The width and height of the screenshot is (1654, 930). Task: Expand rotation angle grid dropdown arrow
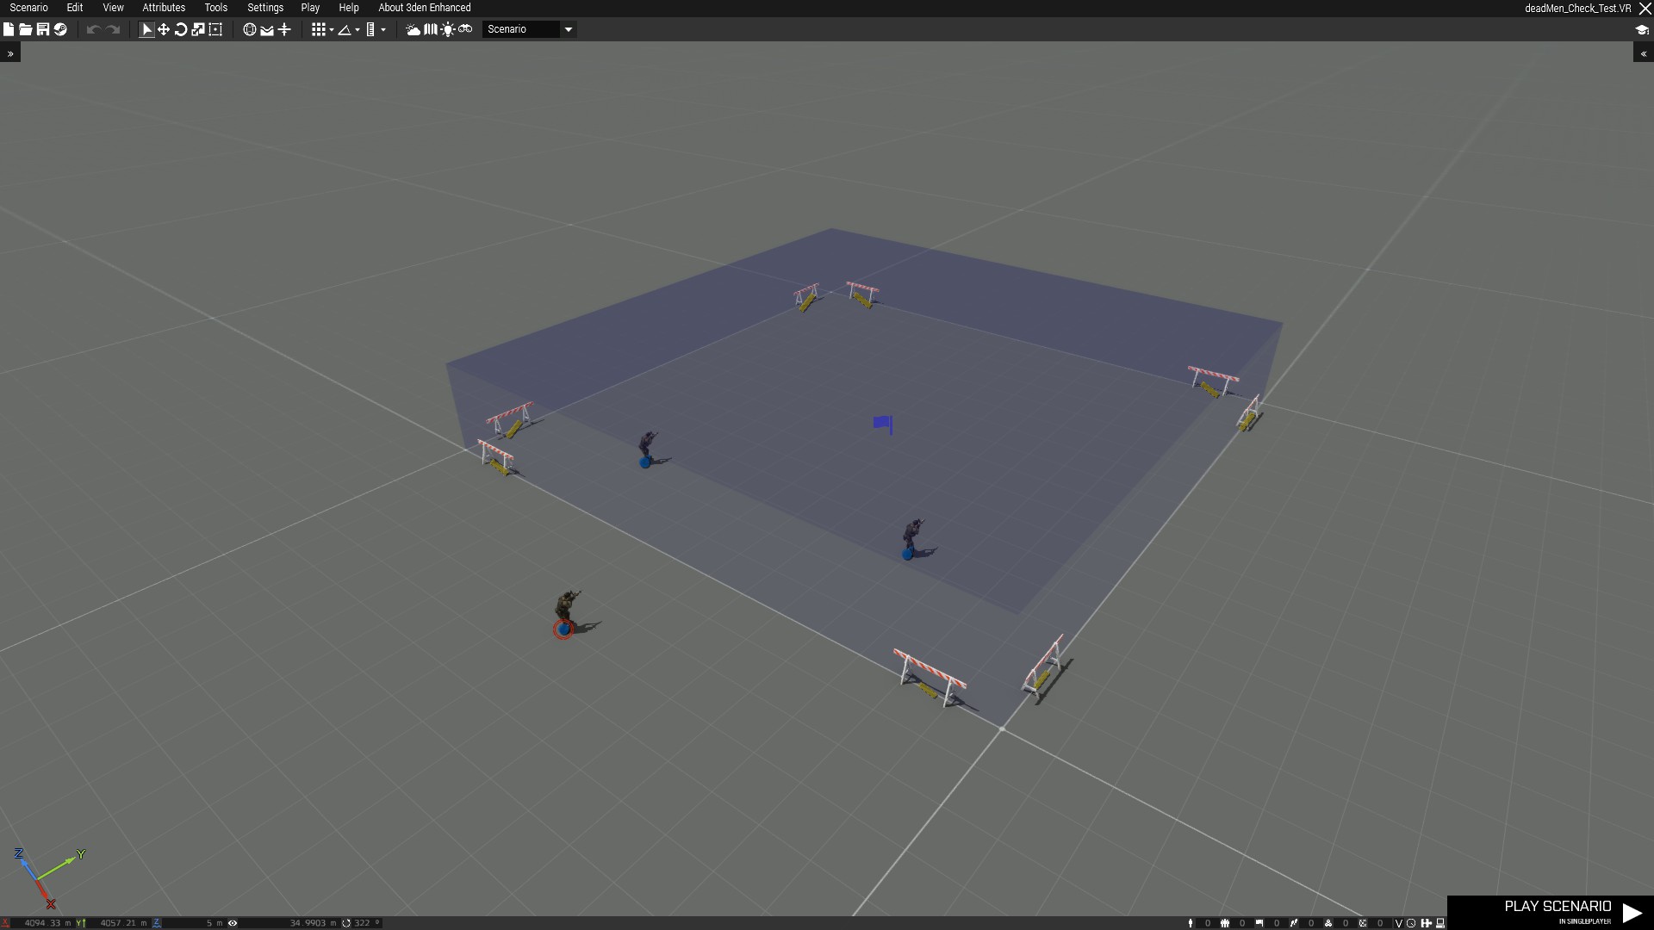358,30
